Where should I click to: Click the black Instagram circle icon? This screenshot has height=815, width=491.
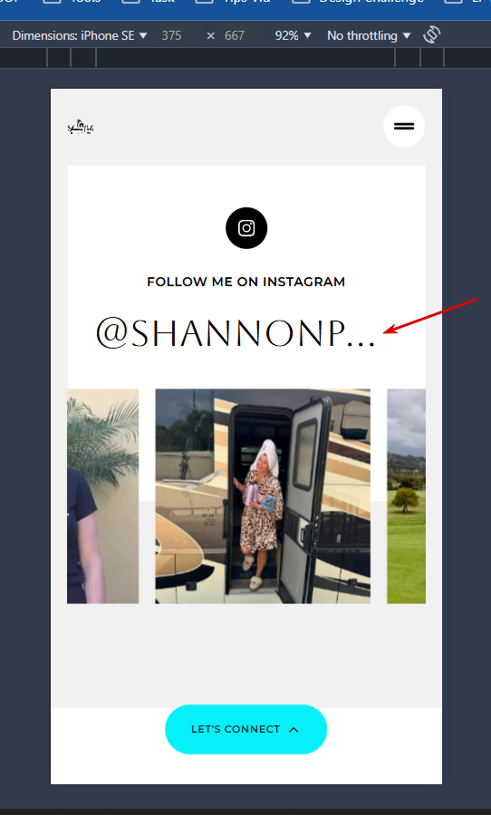246,228
